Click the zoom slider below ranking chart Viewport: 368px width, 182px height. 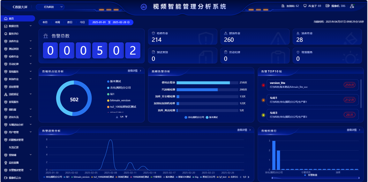316,178
